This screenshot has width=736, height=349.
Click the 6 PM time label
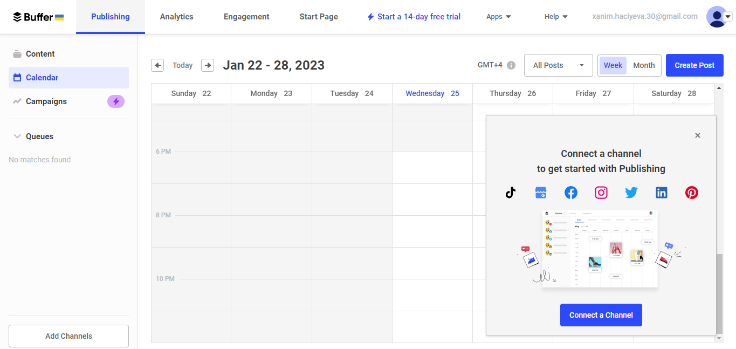pyautogui.click(x=163, y=152)
